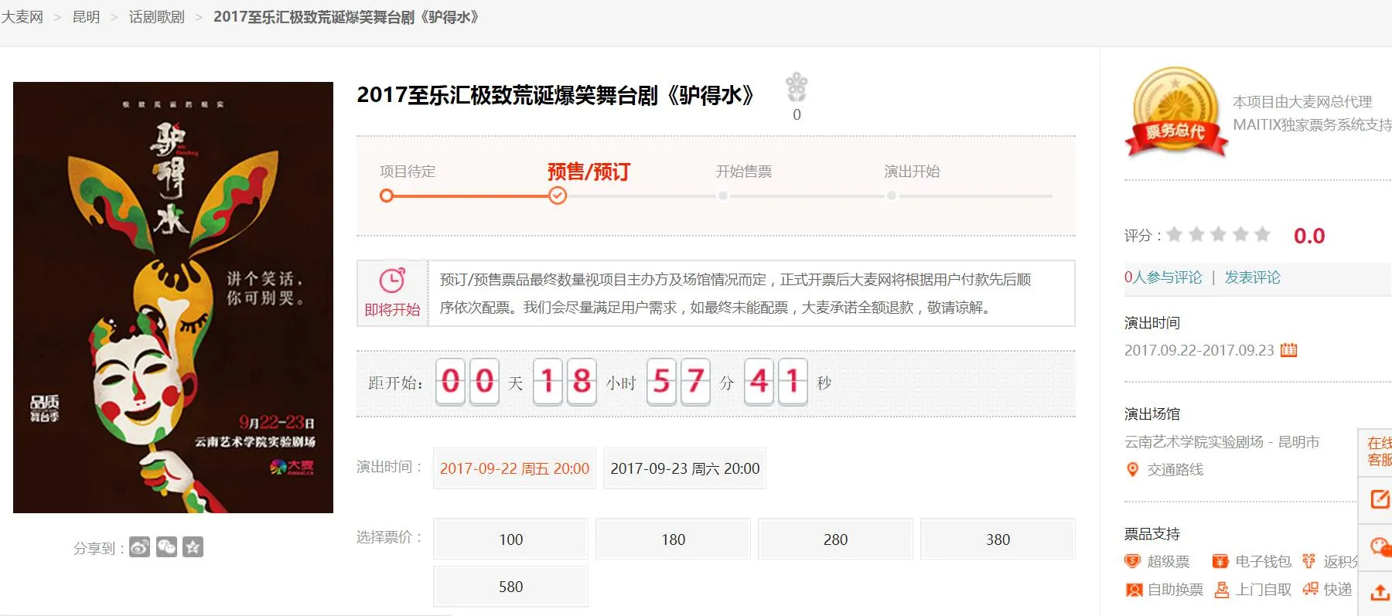This screenshot has width=1392, height=616.
Task: Click the 预售/预订 step label
Action: click(x=589, y=172)
